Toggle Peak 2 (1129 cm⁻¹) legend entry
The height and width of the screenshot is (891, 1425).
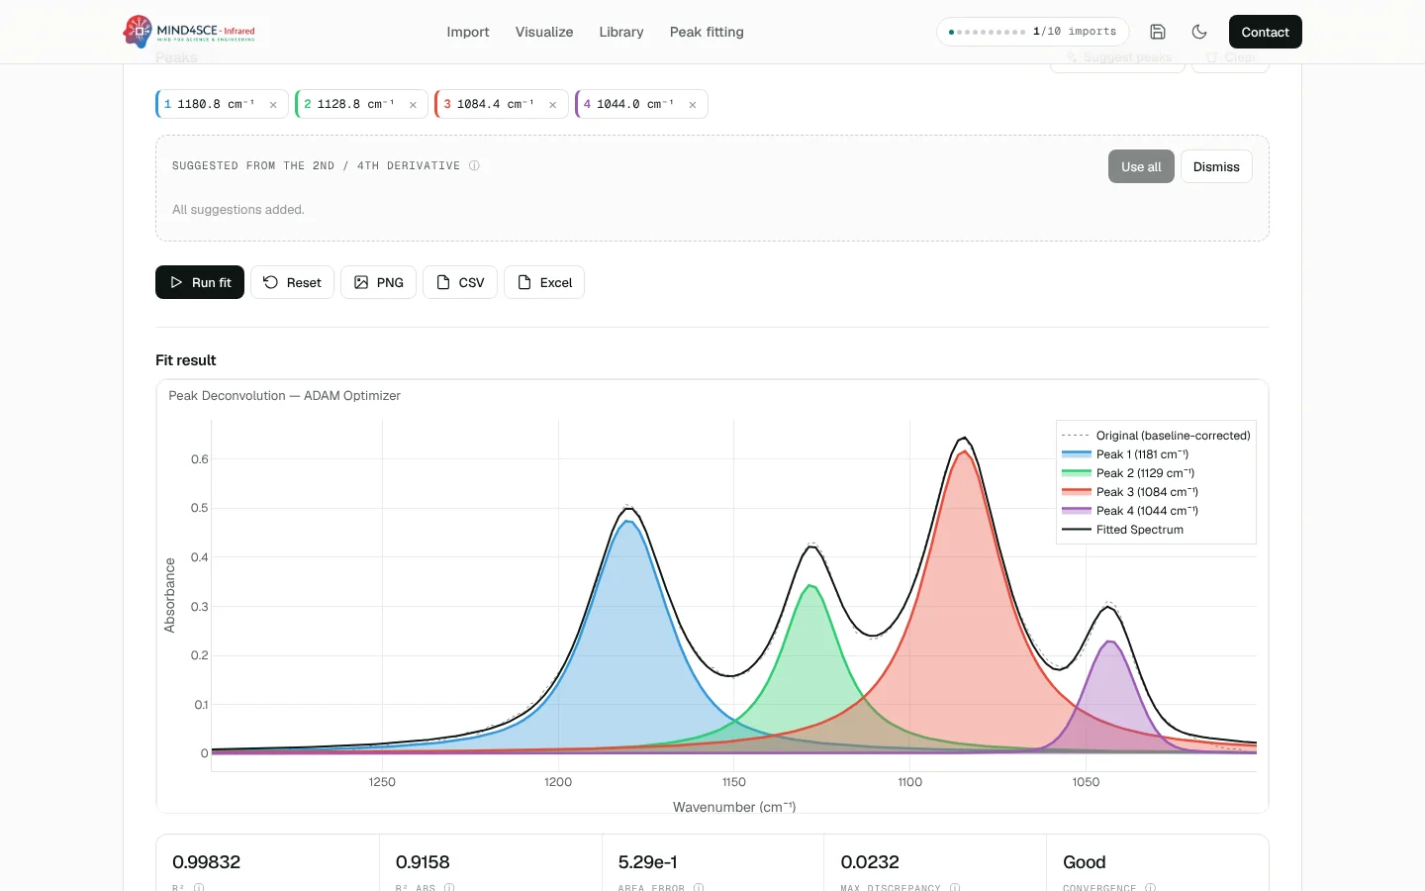click(1128, 473)
